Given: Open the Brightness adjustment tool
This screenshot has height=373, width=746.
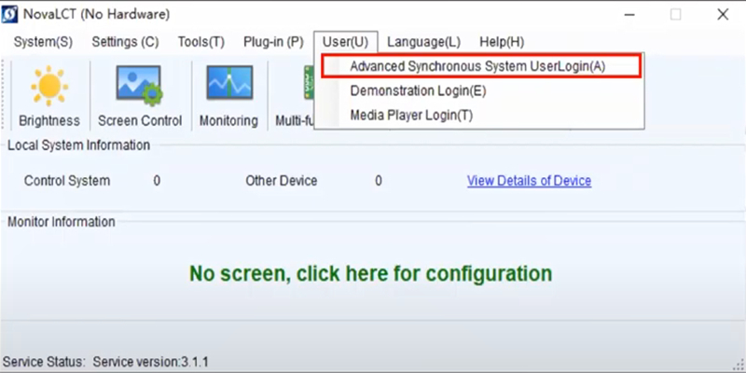Looking at the screenshot, I should pos(48,96).
